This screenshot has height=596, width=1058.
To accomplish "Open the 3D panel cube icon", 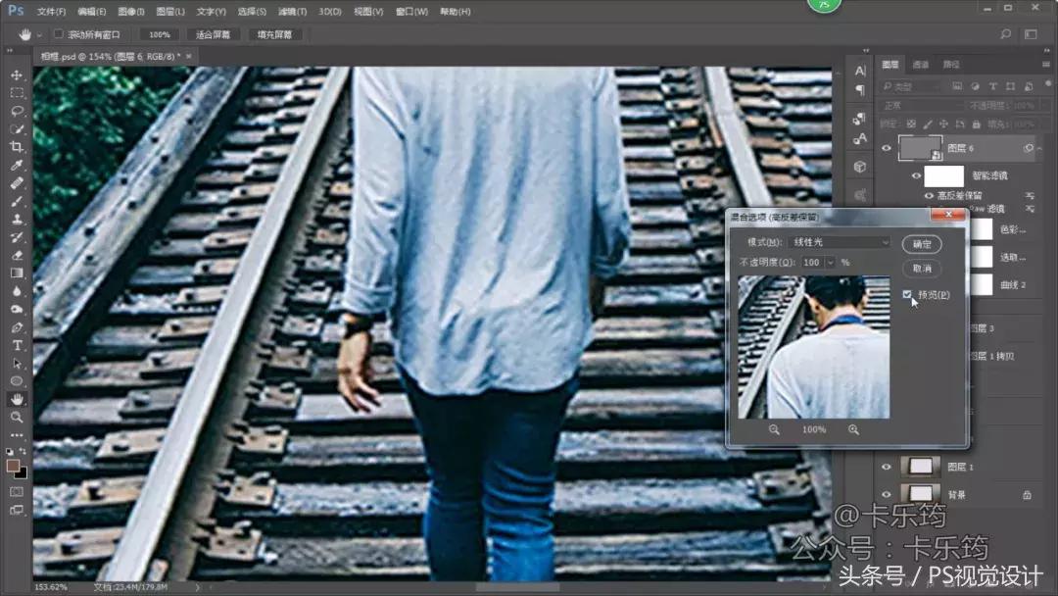I will [860, 167].
